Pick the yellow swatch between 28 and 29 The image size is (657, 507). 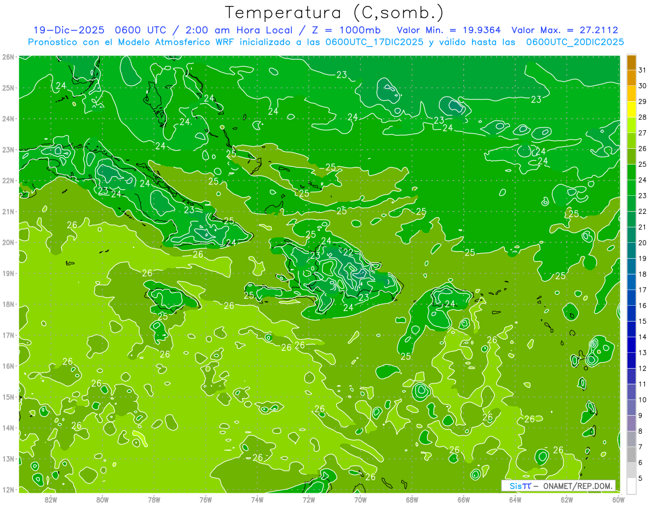click(631, 109)
